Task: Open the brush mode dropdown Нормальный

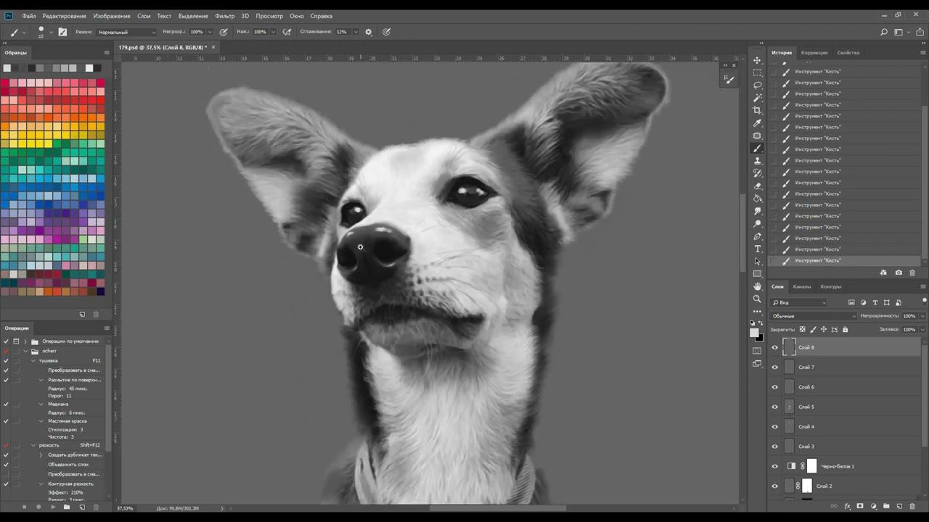Action: tap(126, 32)
